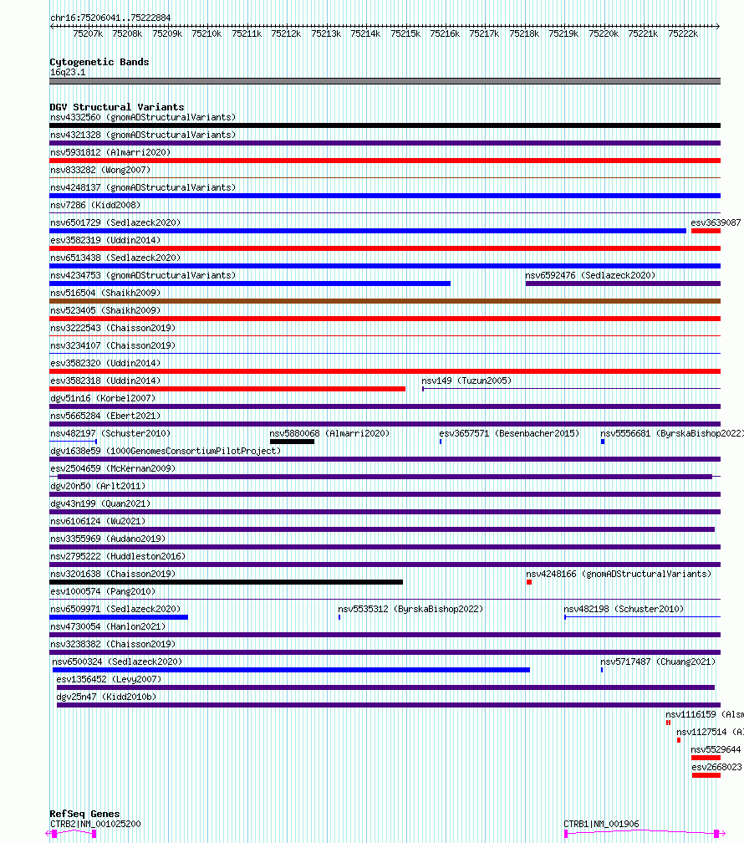Click the esv3582319 (Uddin2014) label
The width and height of the screenshot is (744, 843).
[x=105, y=240]
